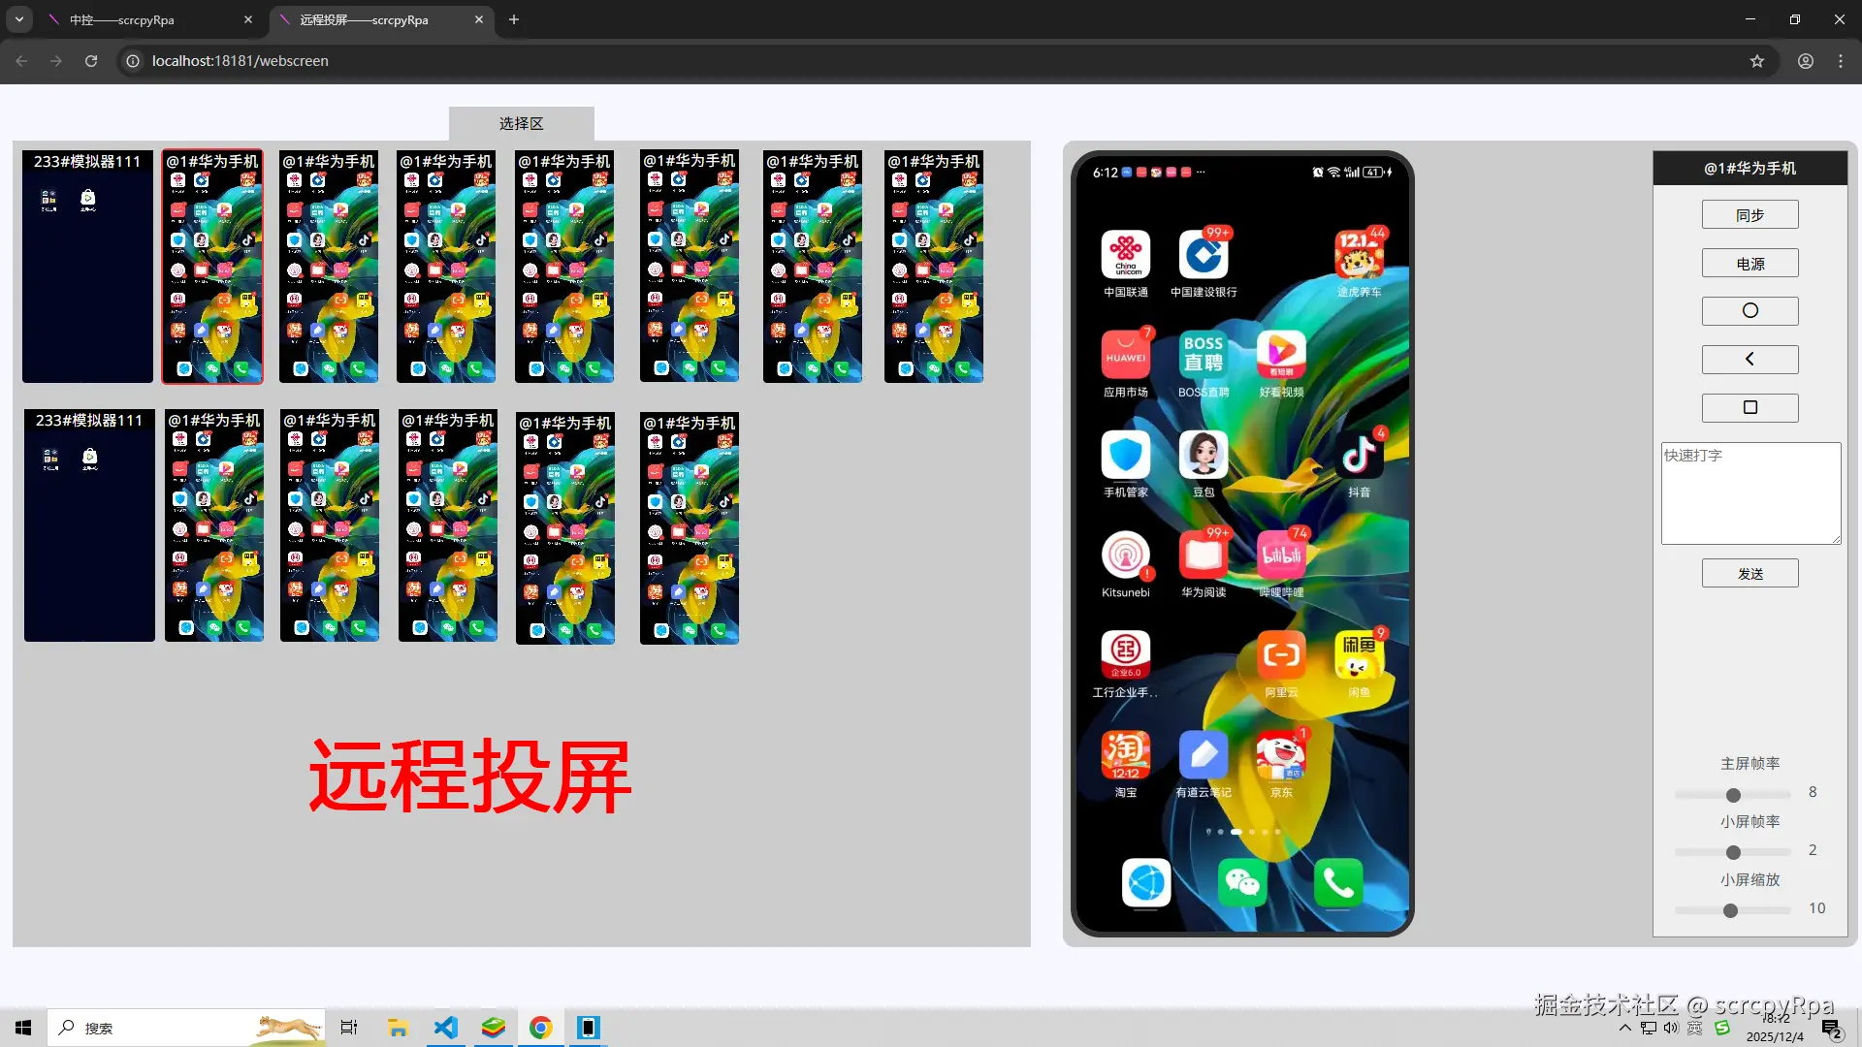Tap the phone dialer icon in the dock

coord(1338,883)
